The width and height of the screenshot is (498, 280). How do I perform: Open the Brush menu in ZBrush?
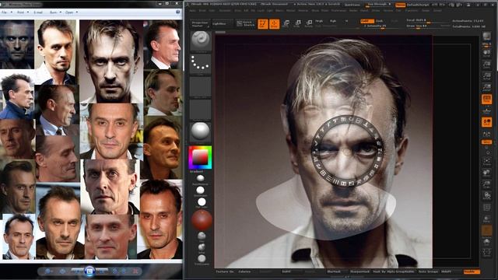click(x=202, y=10)
